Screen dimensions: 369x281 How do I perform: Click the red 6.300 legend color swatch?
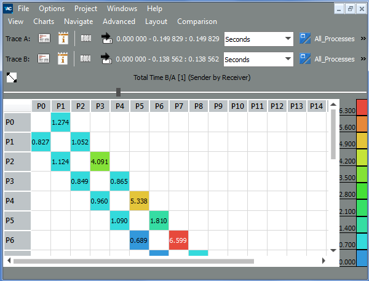coord(362,108)
